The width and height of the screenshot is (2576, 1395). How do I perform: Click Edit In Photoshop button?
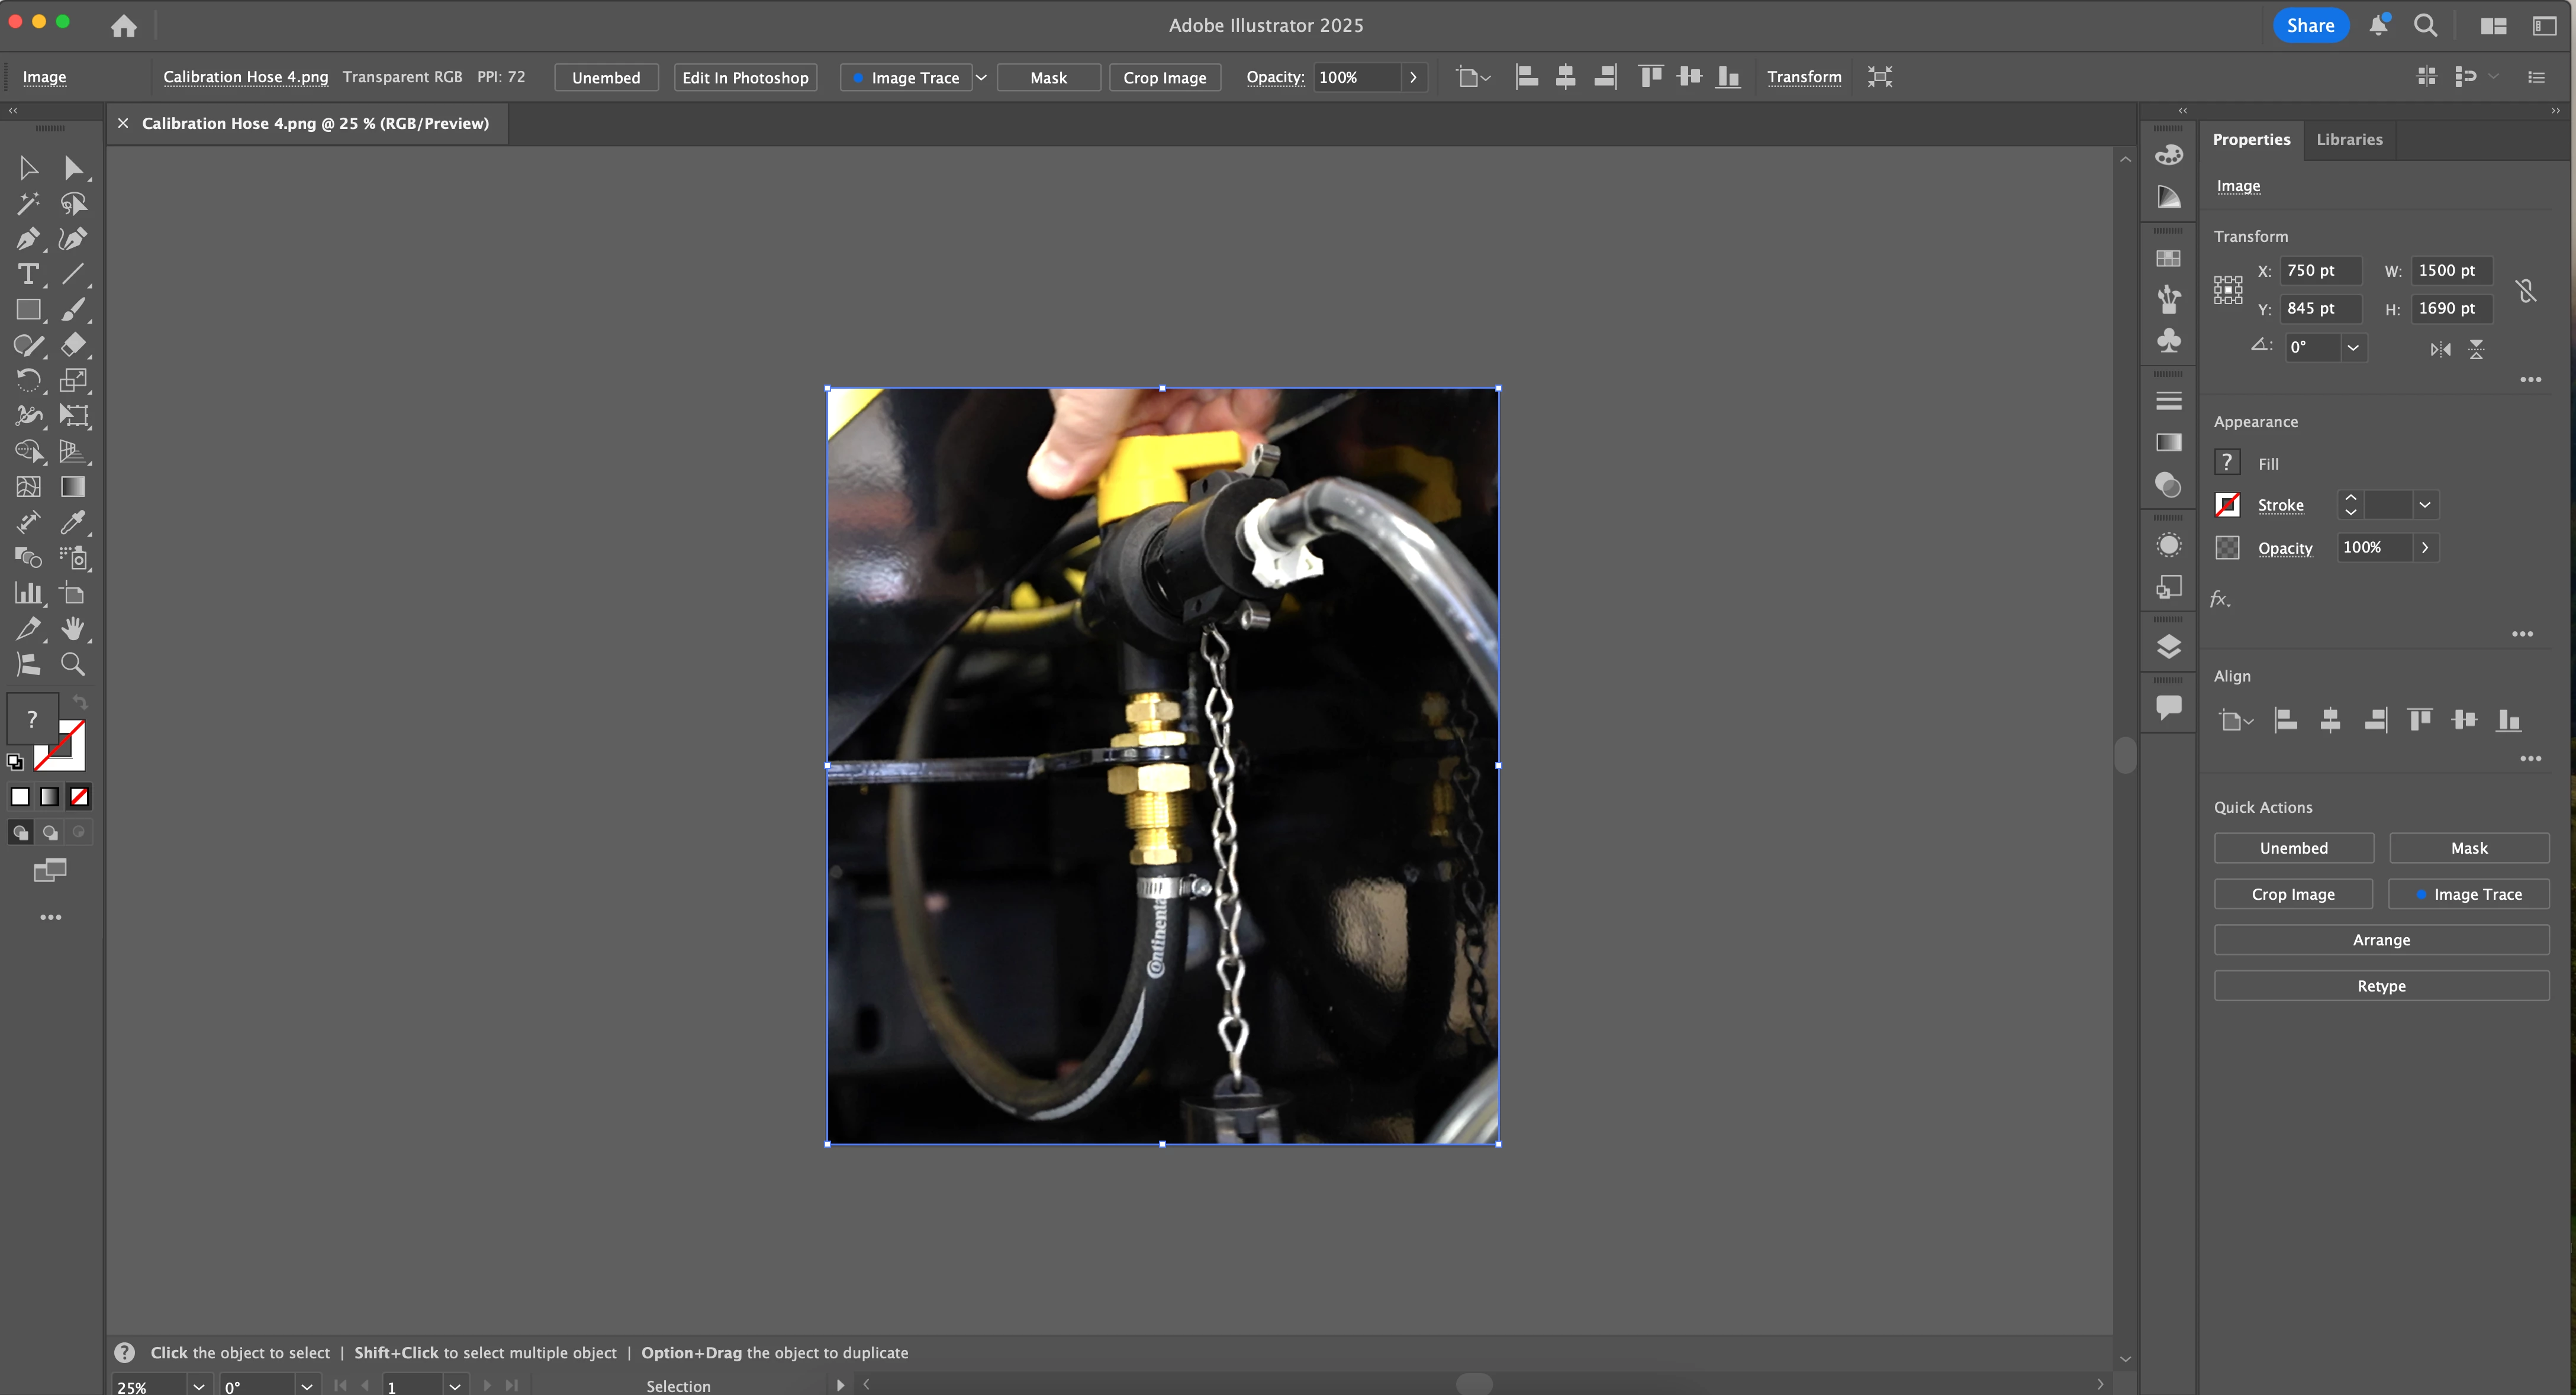pos(745,77)
